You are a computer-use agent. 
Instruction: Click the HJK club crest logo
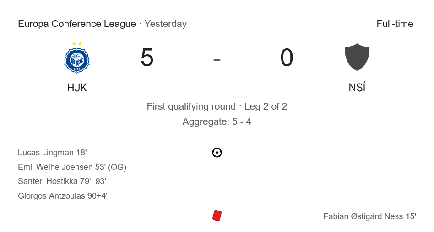pos(77,60)
